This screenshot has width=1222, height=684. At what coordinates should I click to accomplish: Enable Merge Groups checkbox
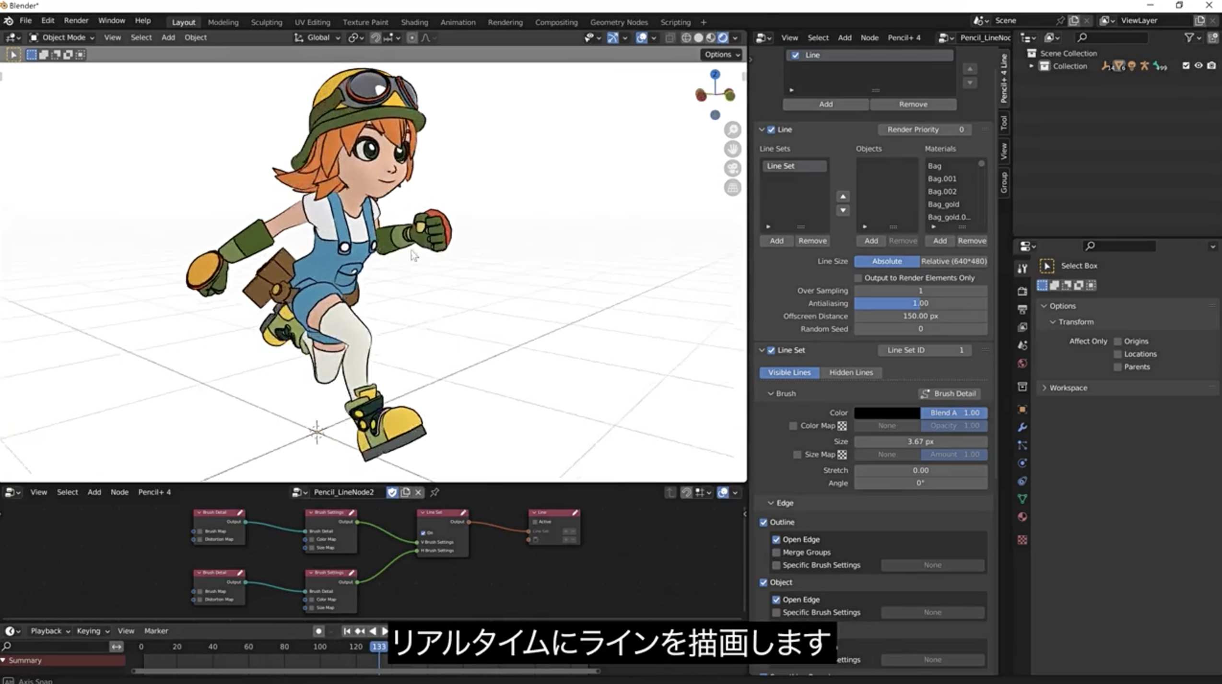pyautogui.click(x=776, y=552)
